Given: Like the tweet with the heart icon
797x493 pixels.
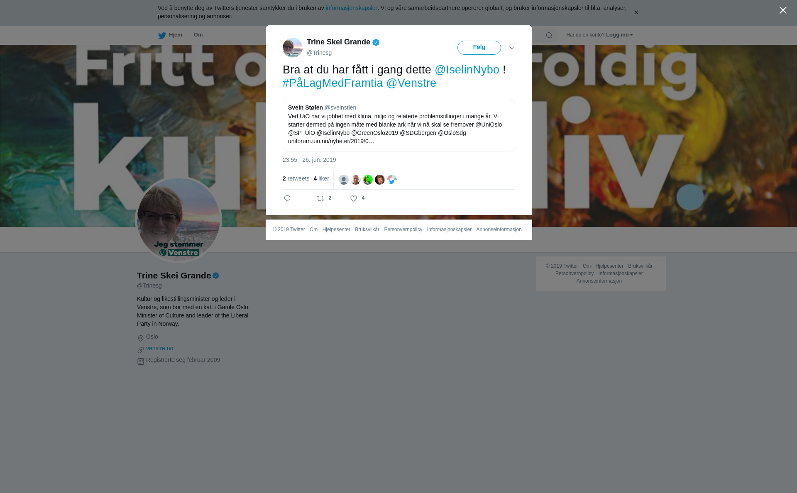Looking at the screenshot, I should coord(354,198).
